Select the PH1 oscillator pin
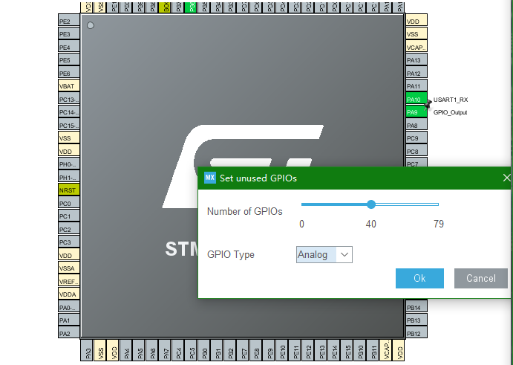513x365 pixels. click(x=69, y=177)
